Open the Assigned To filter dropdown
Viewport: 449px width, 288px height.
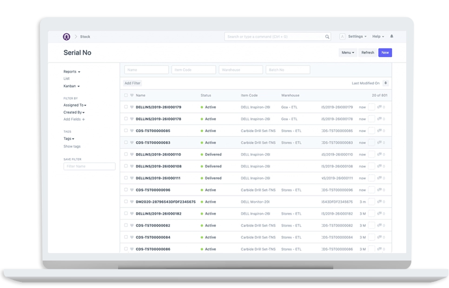coord(73,105)
